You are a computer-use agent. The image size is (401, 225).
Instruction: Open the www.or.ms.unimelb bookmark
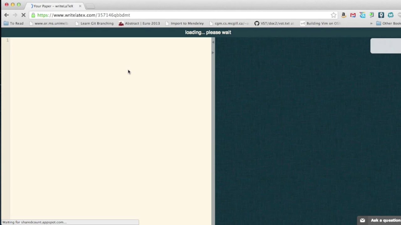49,23
